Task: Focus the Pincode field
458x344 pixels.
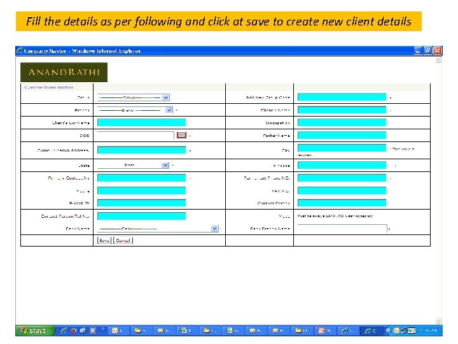Action: pos(342,165)
